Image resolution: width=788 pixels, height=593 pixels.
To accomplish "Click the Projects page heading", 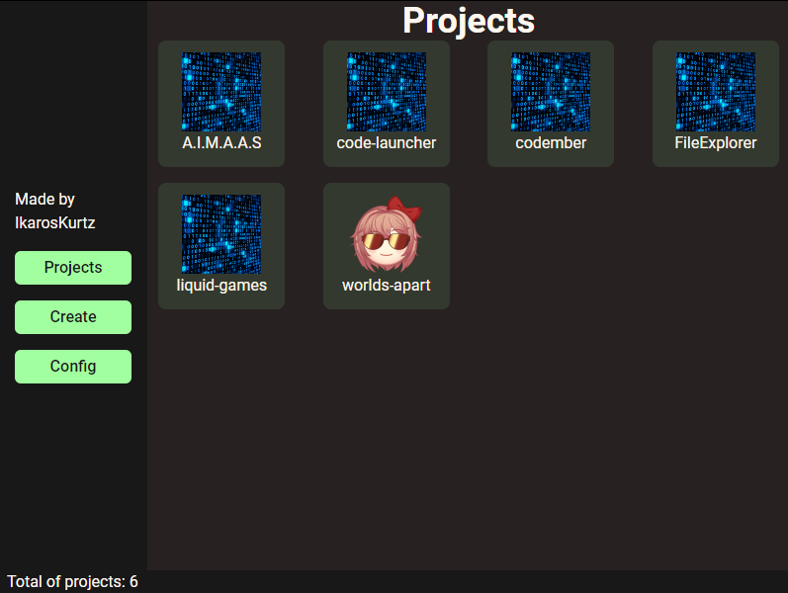I will click(x=469, y=21).
